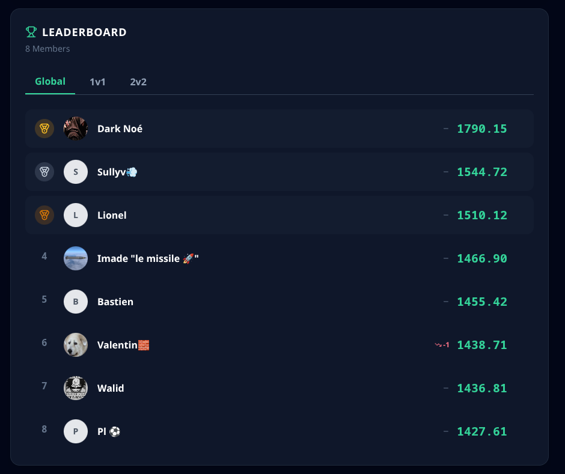Viewport: 565px width, 474px height.
Task: Select the Global leaderboard tab
Action: (50, 82)
